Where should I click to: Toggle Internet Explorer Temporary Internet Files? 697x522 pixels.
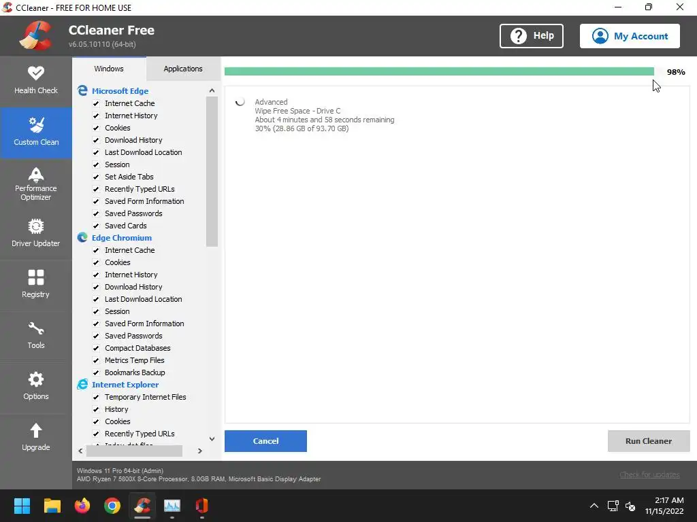click(x=95, y=397)
